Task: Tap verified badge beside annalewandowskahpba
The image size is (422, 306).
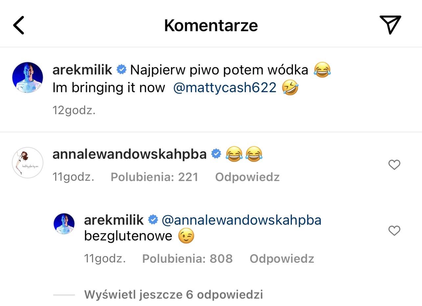Action: click(216, 154)
